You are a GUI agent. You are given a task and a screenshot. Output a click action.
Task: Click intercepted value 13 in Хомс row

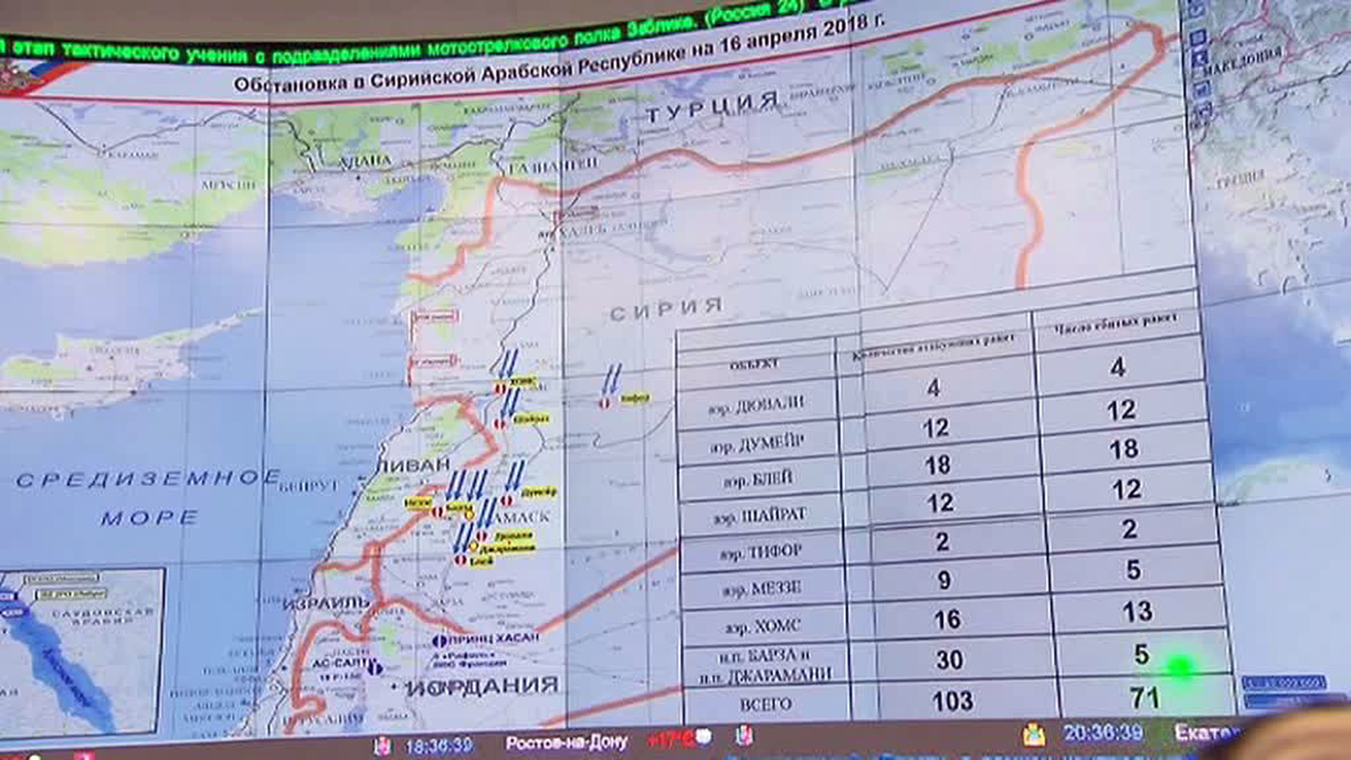1138,612
